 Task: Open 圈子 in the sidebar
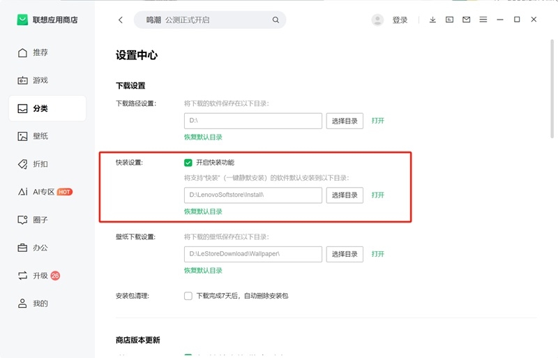tap(47, 220)
